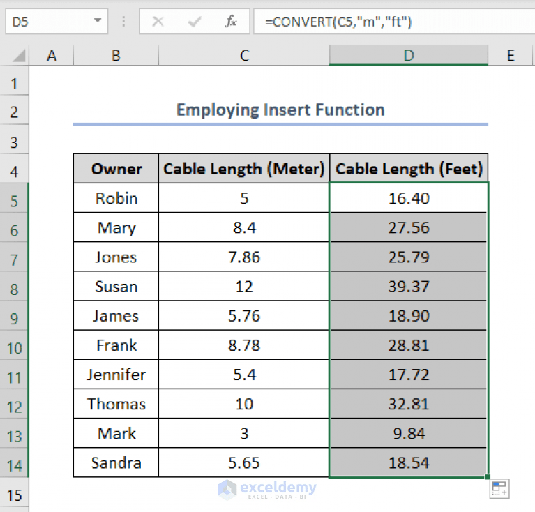Click the formula bar options dots
This screenshot has width=535, height=512.
(123, 22)
